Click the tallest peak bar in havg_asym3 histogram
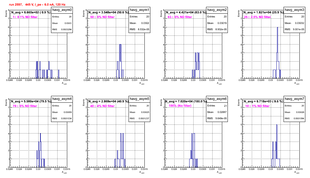Viewport: 310px width, 178px height. coord(277,52)
